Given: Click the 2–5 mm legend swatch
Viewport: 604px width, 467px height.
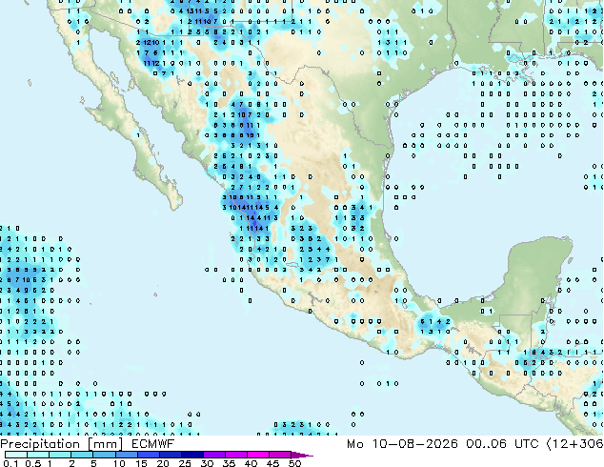Looking at the screenshot, I should [x=82, y=455].
